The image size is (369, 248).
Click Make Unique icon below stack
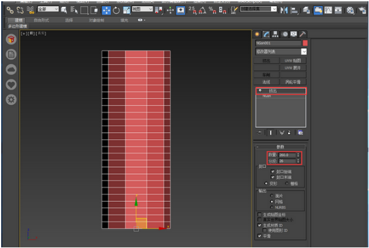pyautogui.click(x=281, y=133)
